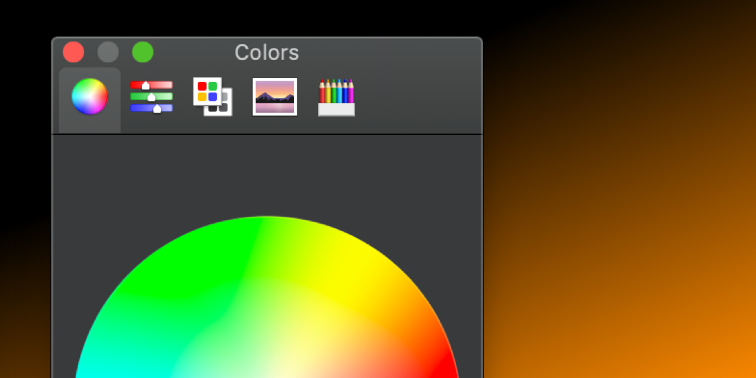The image size is (756, 378).
Task: Click the Colors window title text
Action: click(266, 52)
